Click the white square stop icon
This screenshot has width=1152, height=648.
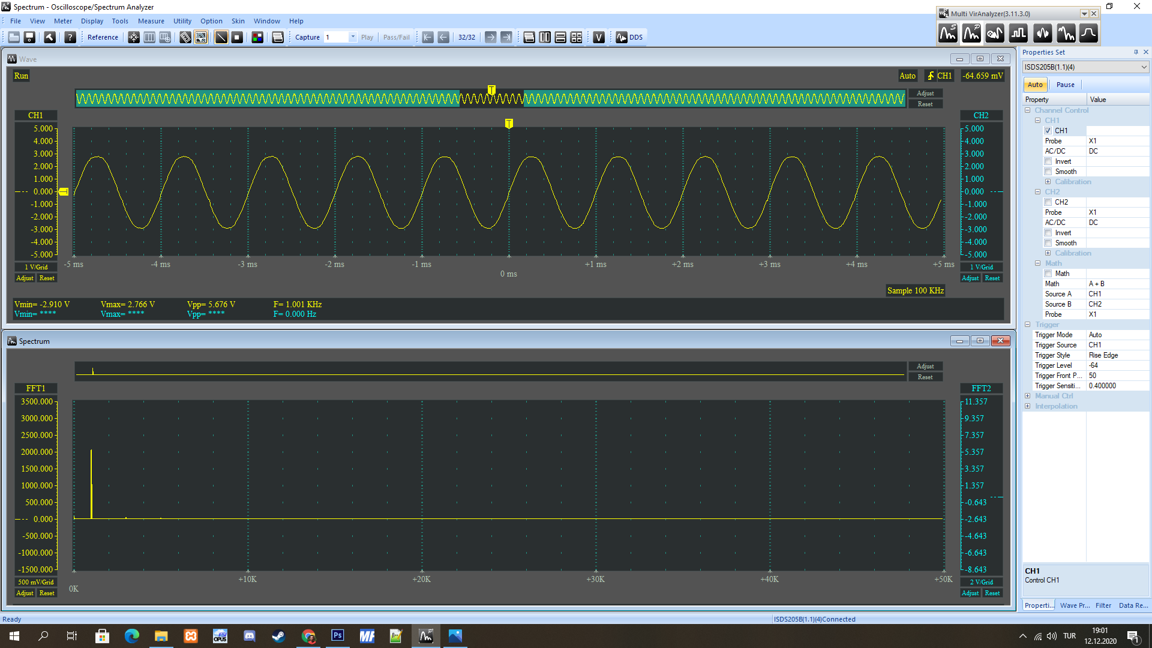tap(237, 37)
